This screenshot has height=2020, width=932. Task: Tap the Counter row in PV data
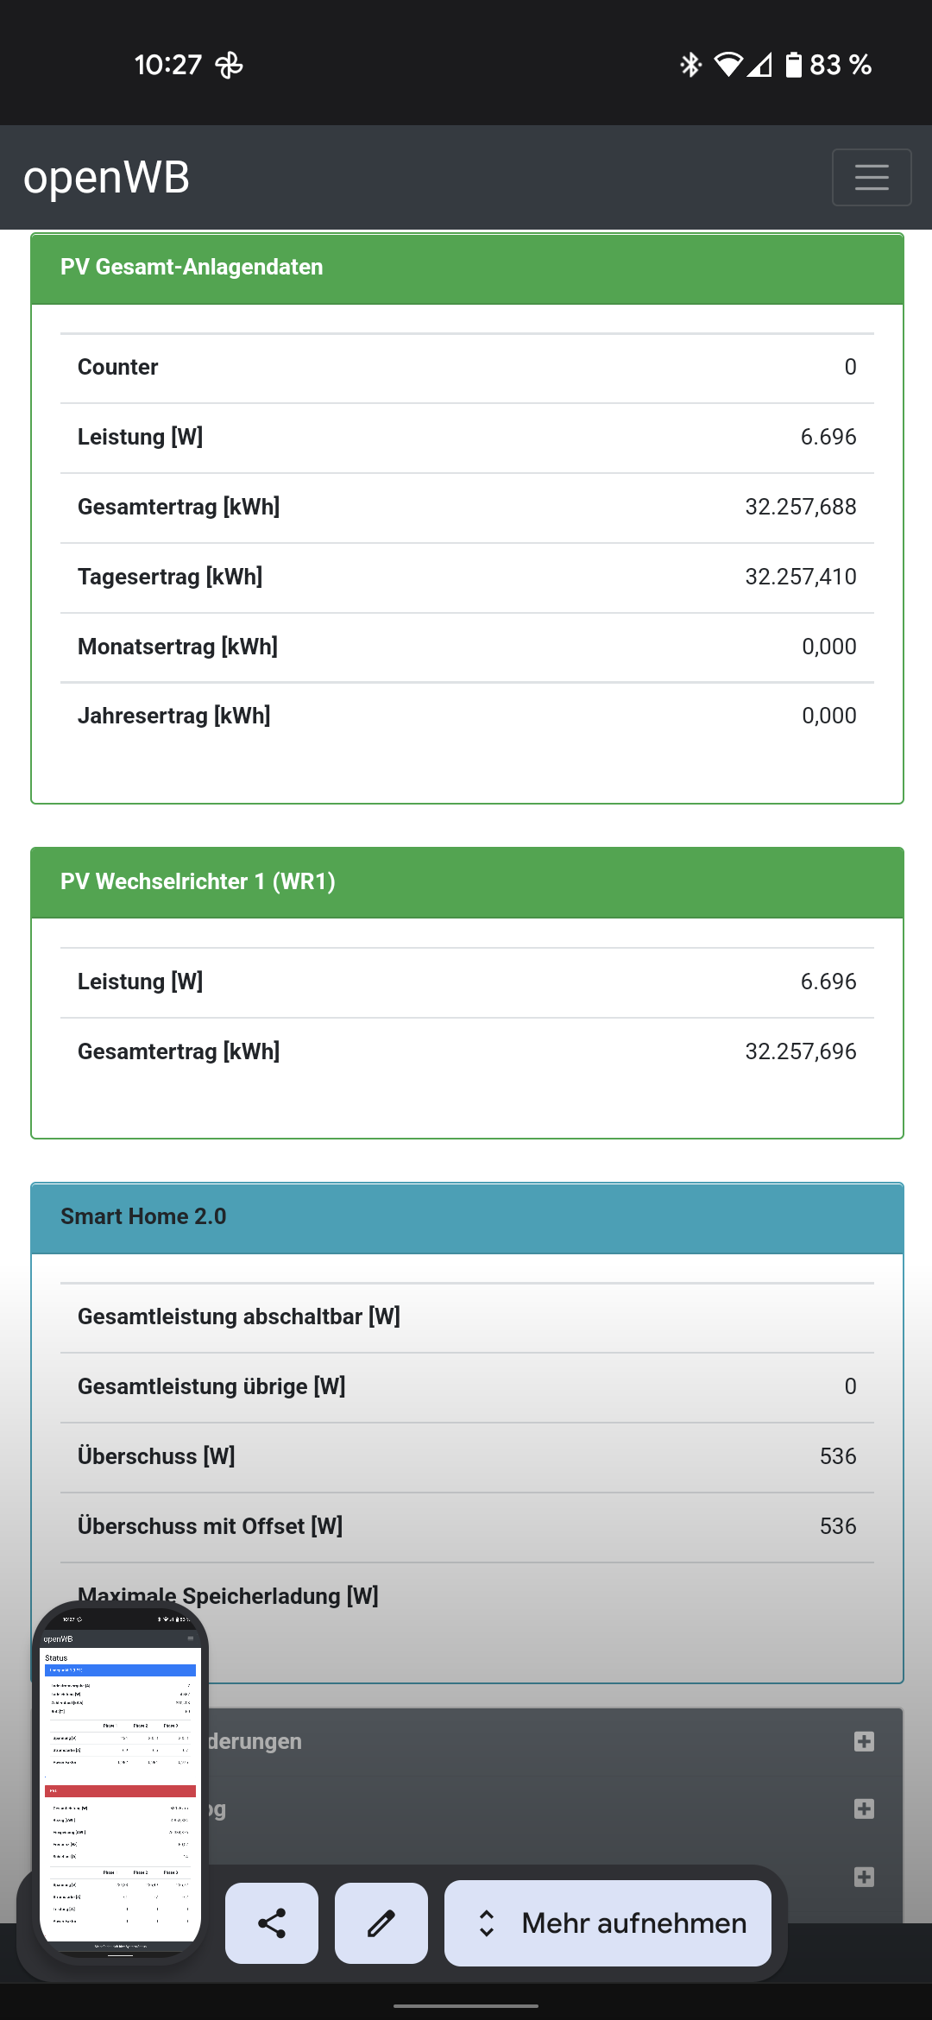(x=467, y=367)
